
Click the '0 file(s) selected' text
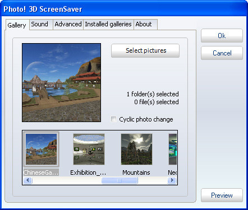[x=157, y=102]
